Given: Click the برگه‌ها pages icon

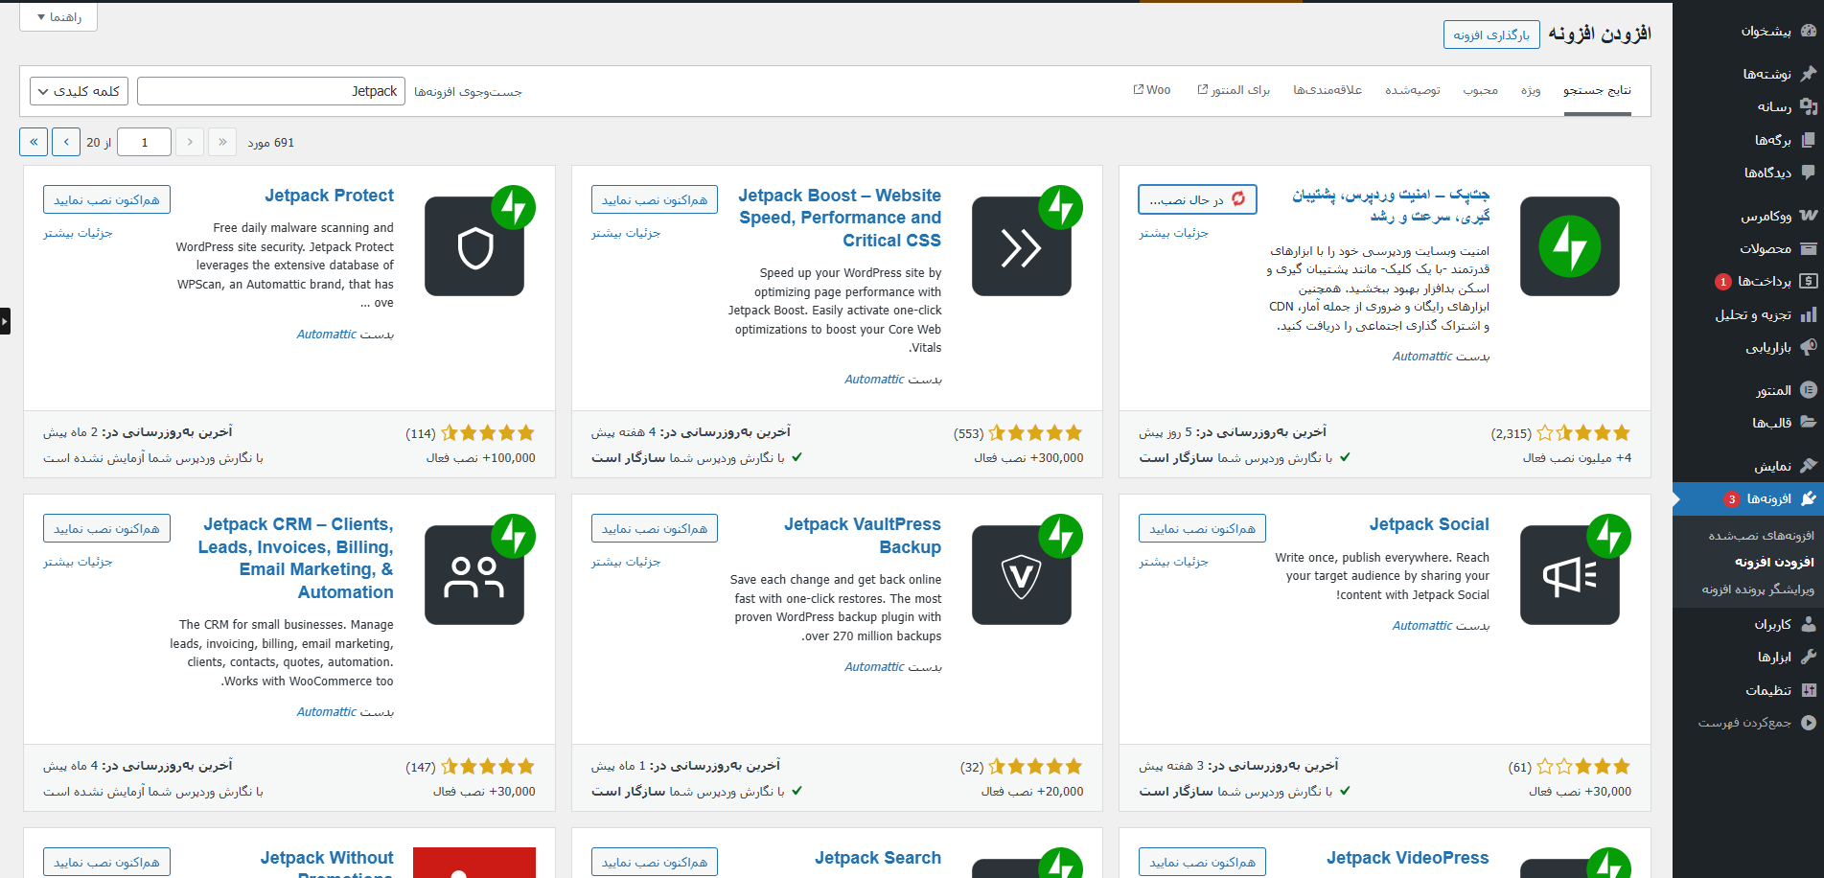Looking at the screenshot, I should coord(1808,140).
